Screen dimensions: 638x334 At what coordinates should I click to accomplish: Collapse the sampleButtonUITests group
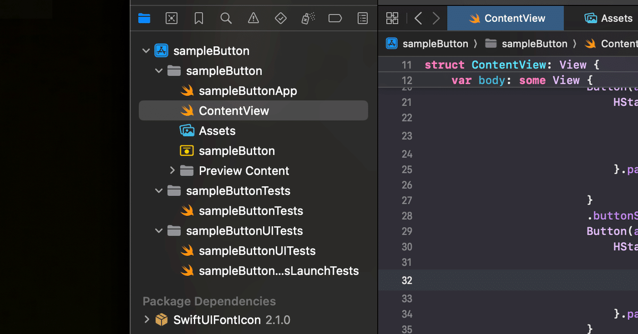tap(159, 231)
